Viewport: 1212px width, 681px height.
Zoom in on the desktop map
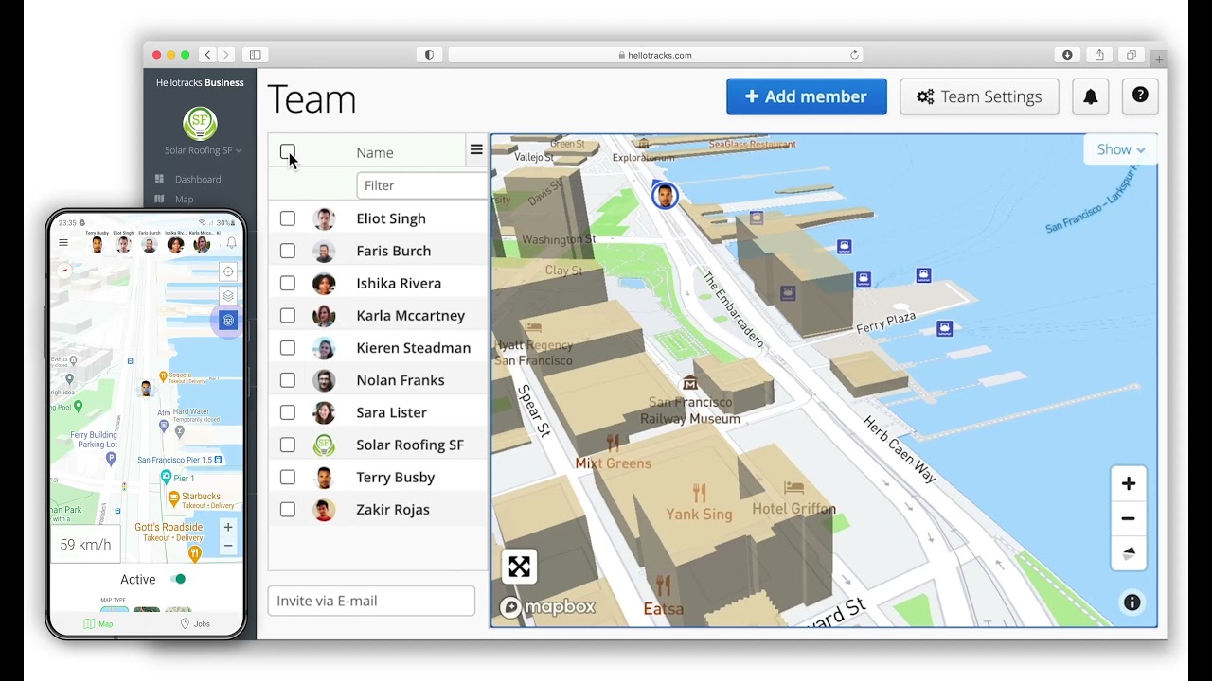(x=1128, y=484)
